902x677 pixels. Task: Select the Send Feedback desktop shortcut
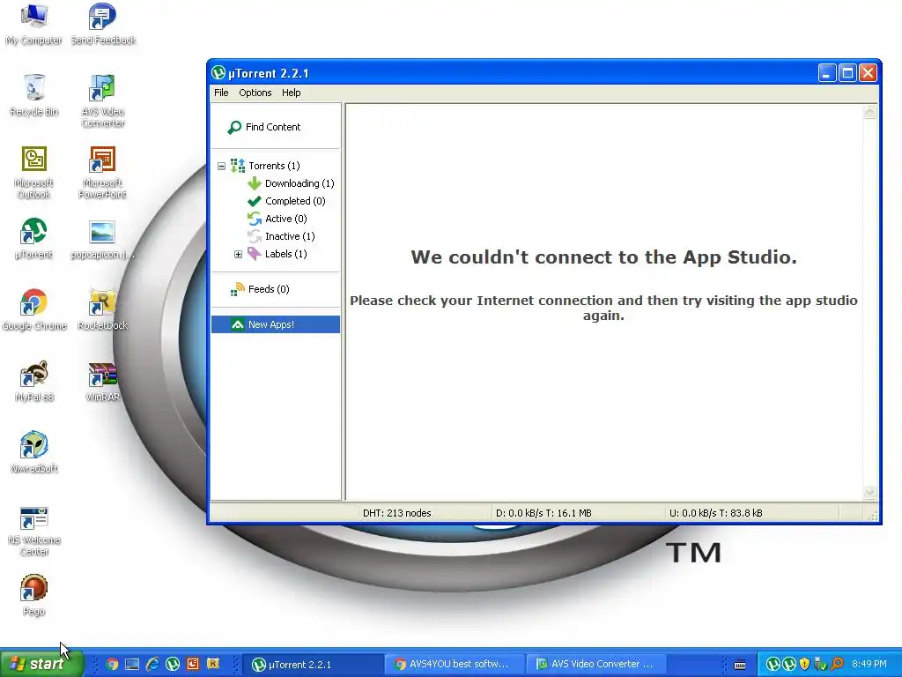[103, 24]
